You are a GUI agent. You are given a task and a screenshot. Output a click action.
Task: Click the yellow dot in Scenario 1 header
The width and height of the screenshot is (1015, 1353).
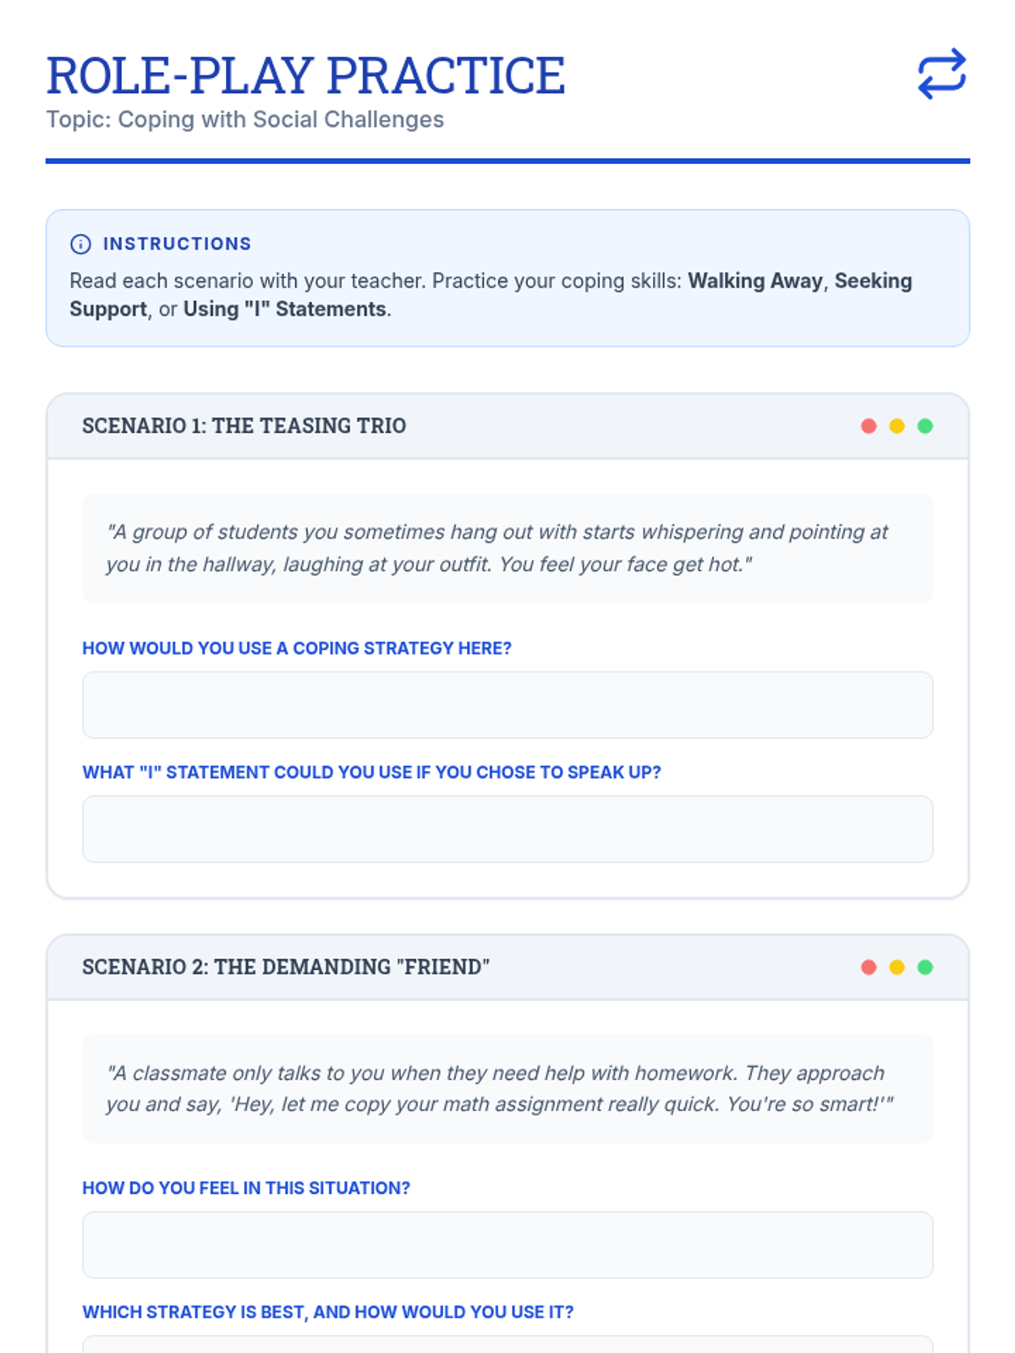pyautogui.click(x=897, y=426)
